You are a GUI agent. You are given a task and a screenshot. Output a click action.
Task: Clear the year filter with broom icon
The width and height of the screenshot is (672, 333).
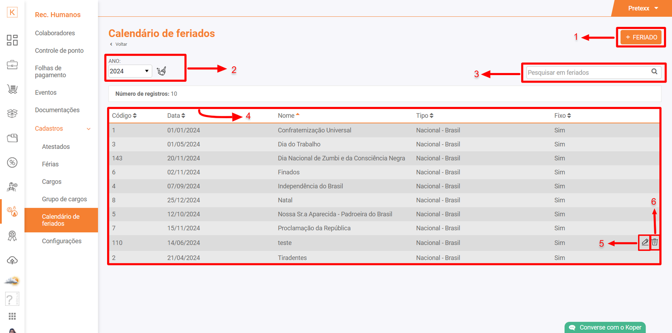tap(161, 71)
